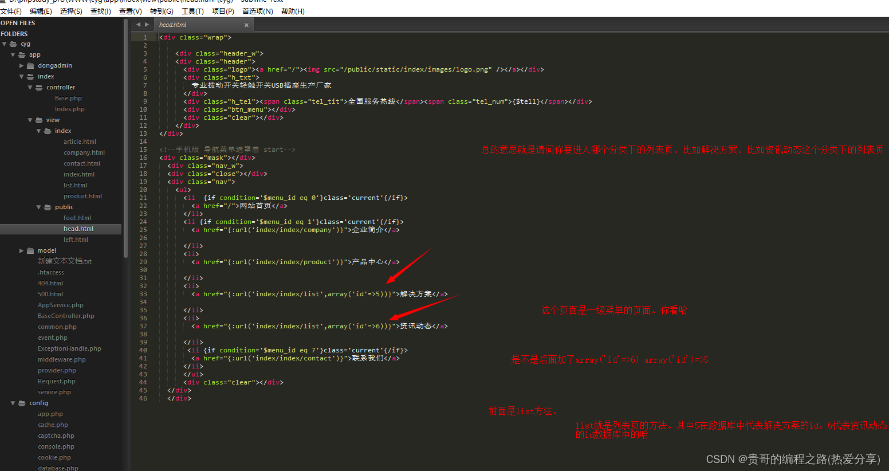Screen dimensions: 889x471
Task: Go to next tab with right arrow
Action: coord(147,25)
